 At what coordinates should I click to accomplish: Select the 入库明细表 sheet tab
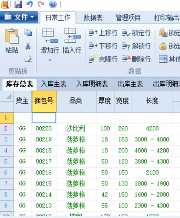(92, 84)
